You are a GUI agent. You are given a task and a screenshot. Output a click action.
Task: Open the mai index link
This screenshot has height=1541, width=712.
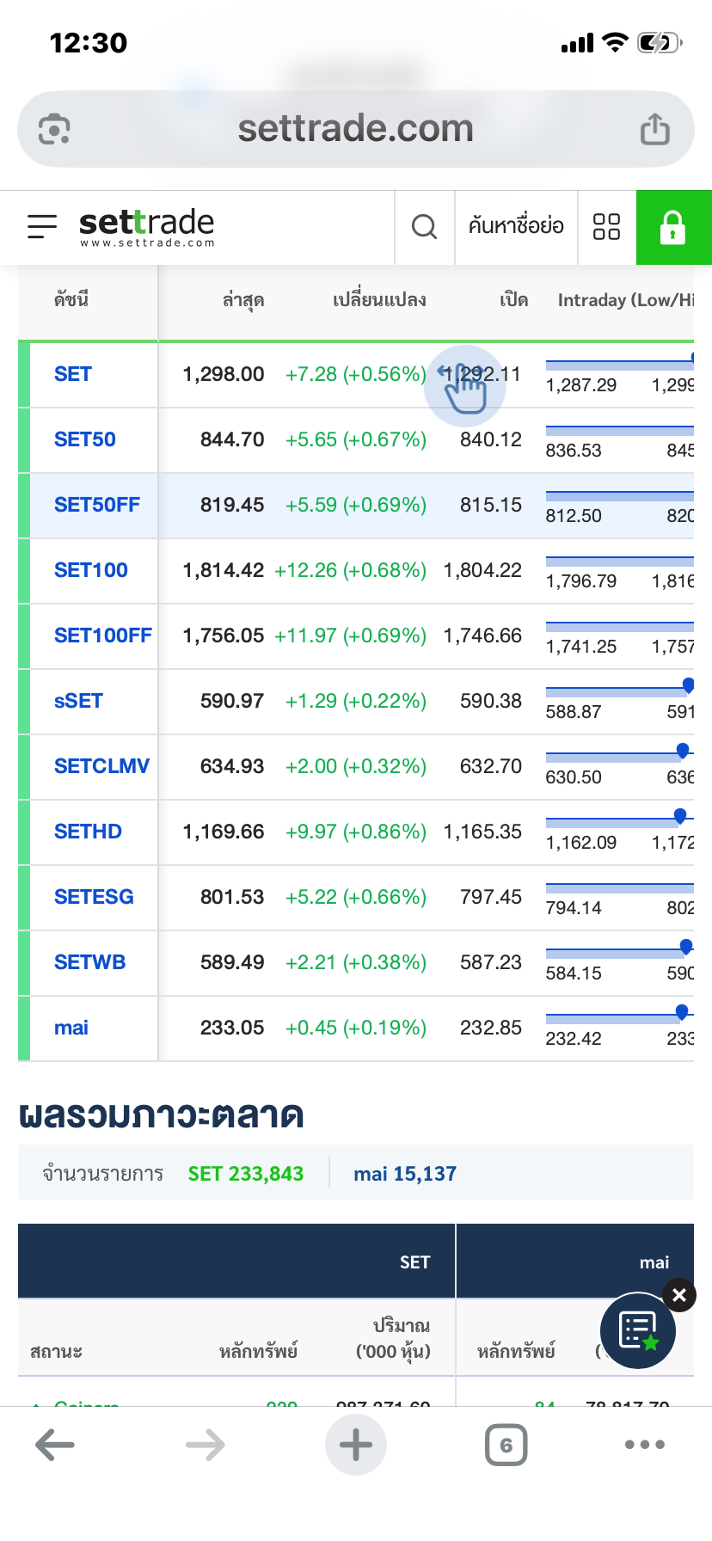click(x=71, y=1028)
